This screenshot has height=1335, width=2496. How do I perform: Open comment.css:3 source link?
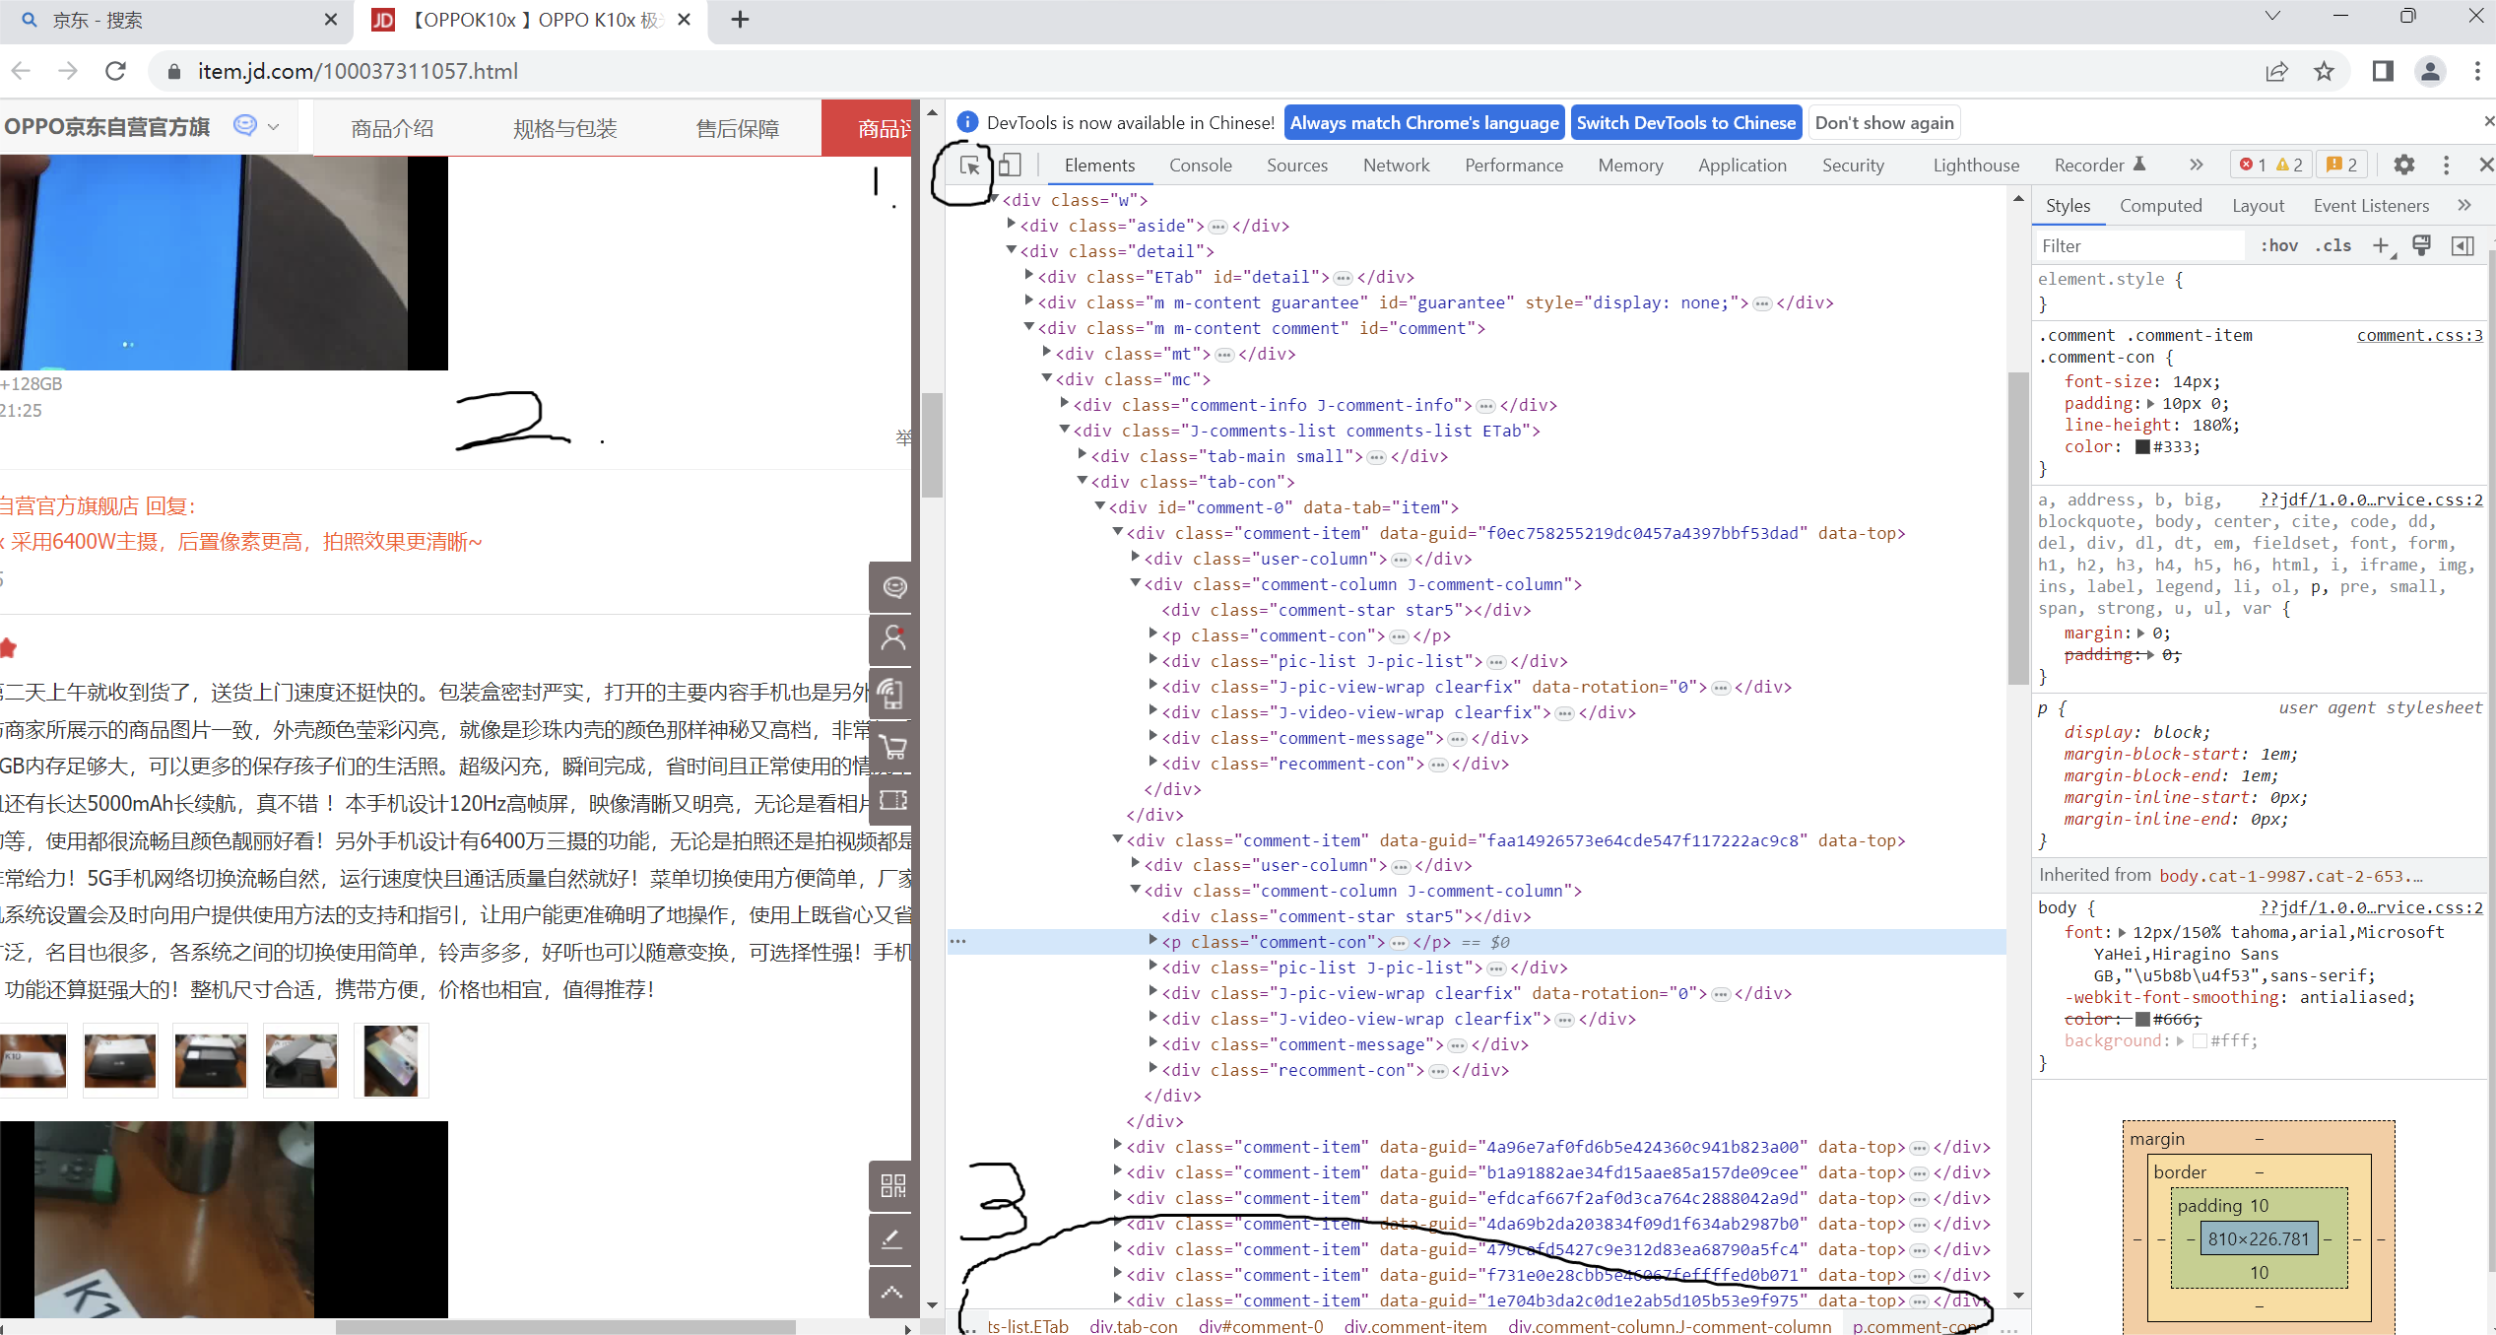click(x=2419, y=335)
